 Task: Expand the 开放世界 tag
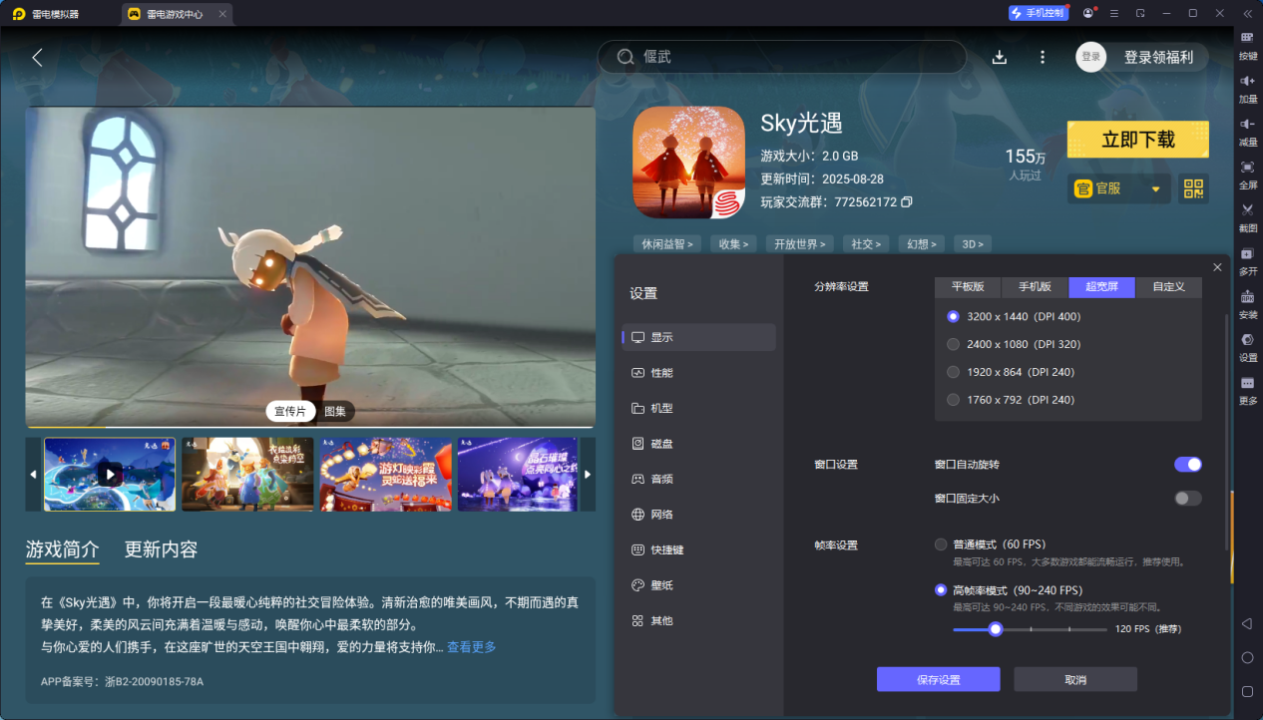coord(802,244)
